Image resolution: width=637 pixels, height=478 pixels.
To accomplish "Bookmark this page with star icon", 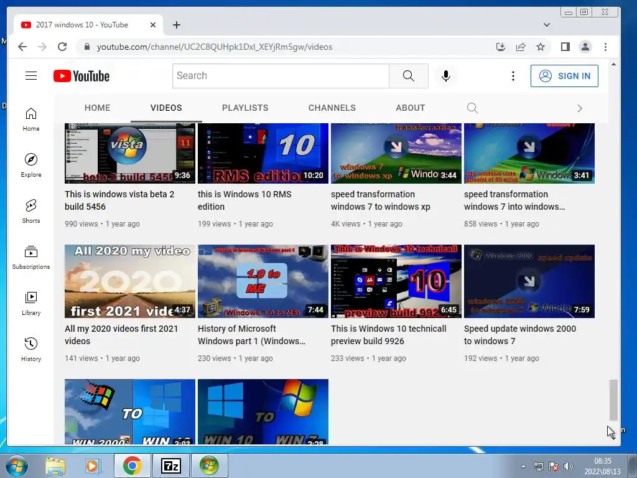I will point(541,47).
